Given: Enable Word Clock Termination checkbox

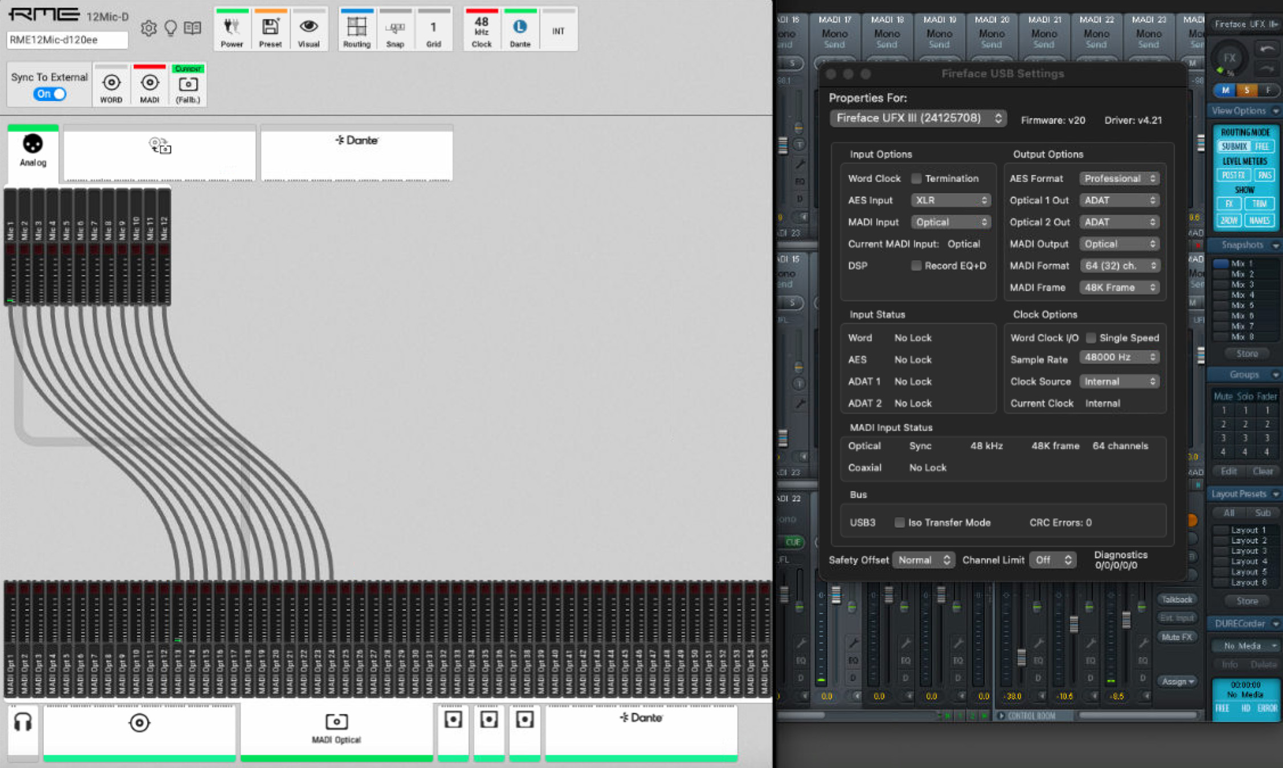Looking at the screenshot, I should [916, 178].
